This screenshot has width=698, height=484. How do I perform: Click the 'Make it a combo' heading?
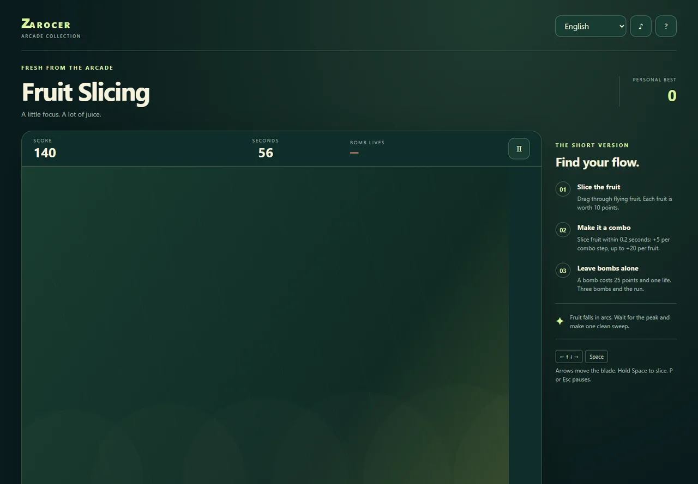pyautogui.click(x=604, y=228)
